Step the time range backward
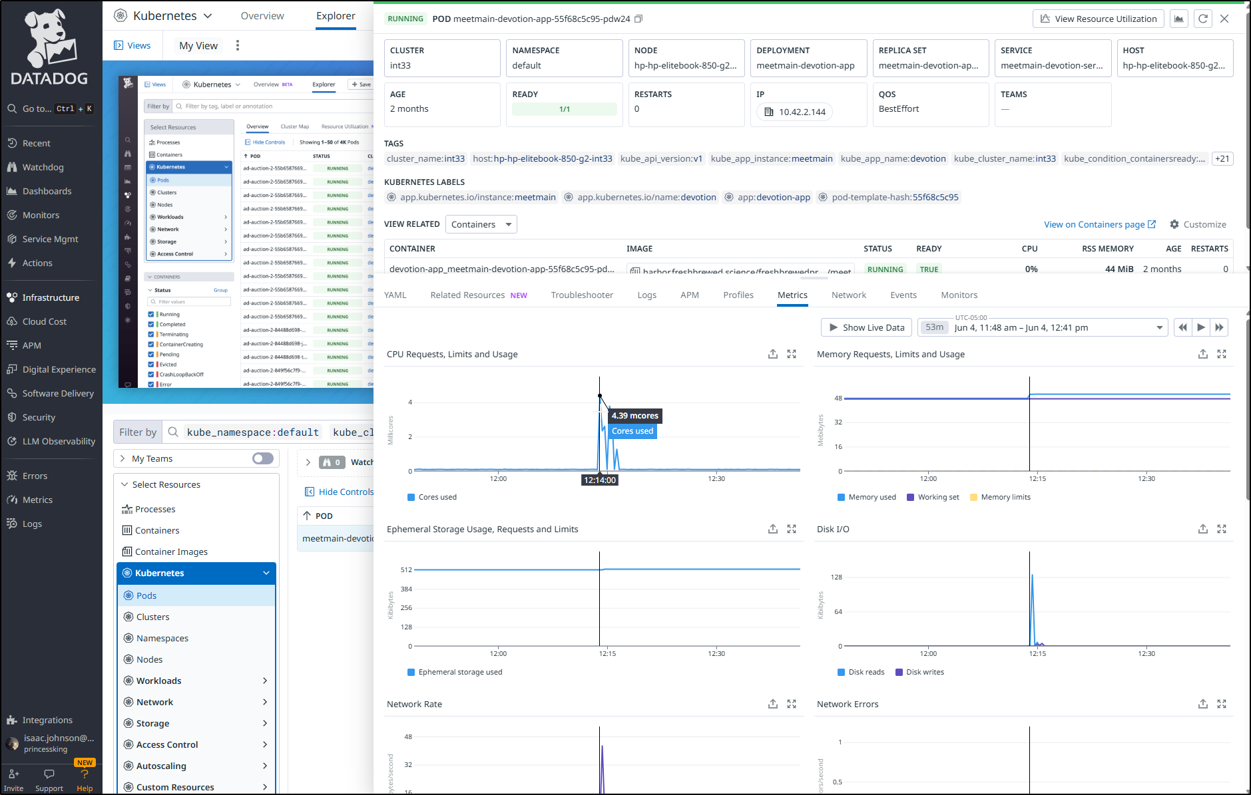Screen dimensions: 1251x795 click(1182, 327)
